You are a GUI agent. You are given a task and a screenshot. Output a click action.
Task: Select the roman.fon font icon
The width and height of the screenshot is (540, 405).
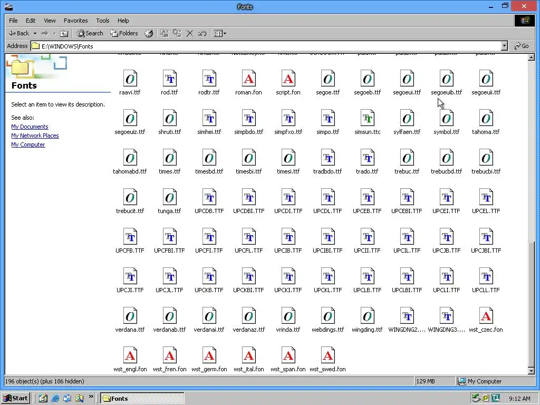[x=249, y=79]
